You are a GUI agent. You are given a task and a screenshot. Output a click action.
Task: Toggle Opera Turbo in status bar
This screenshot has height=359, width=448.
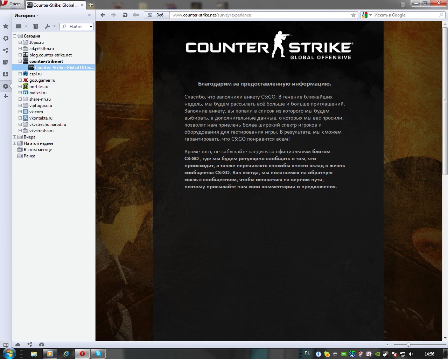pyautogui.click(x=42, y=345)
